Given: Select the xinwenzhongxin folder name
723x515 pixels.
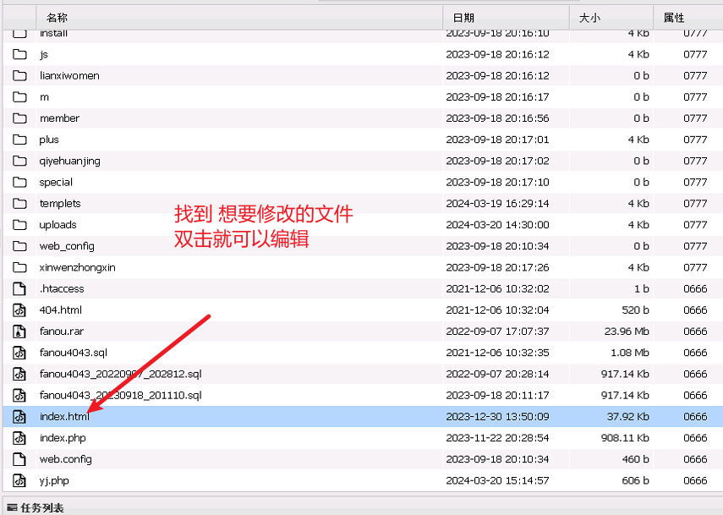Looking at the screenshot, I should click(77, 267).
